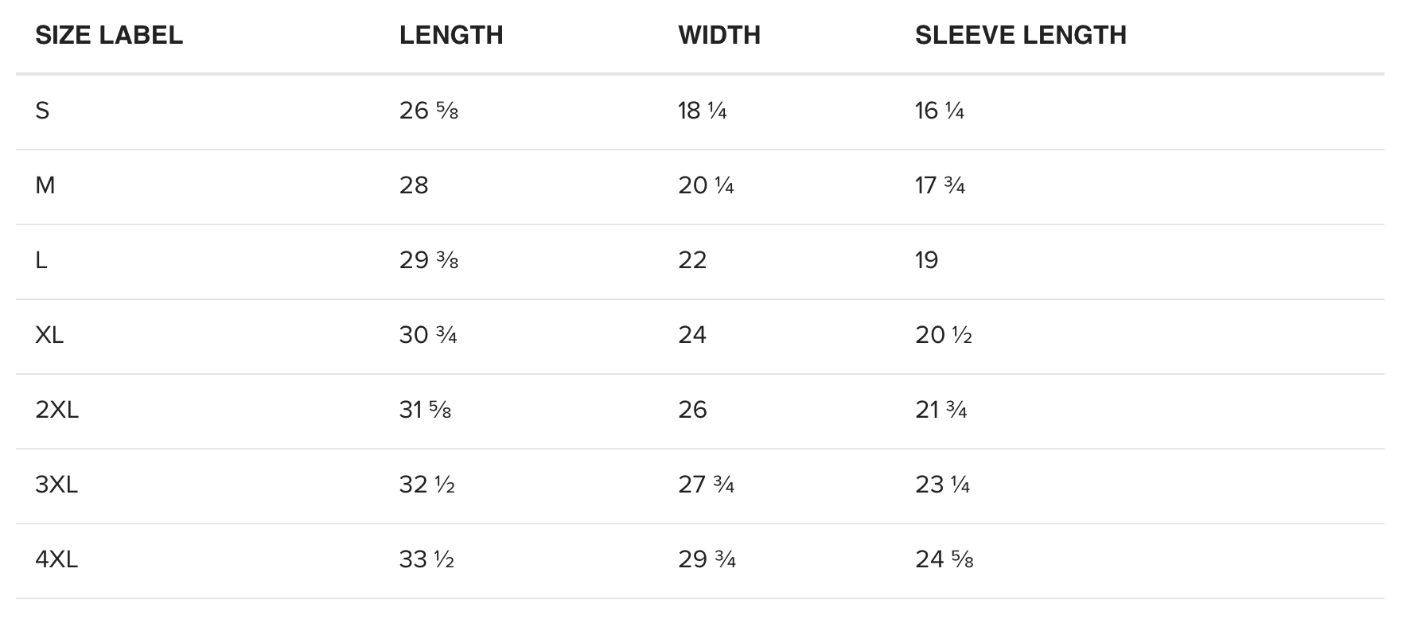Select the L size row label
This screenshot has height=627, width=1402.
tap(41, 260)
